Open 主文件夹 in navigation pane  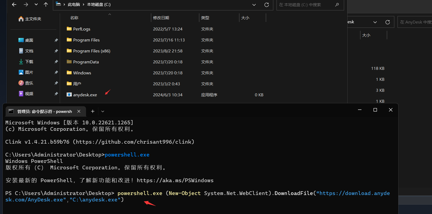(30, 19)
